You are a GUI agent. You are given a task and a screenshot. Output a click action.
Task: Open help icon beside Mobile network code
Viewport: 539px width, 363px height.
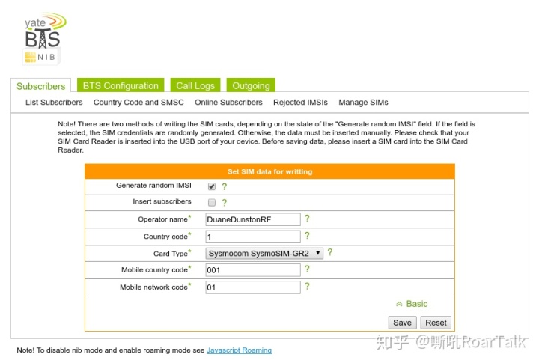pyautogui.click(x=307, y=286)
